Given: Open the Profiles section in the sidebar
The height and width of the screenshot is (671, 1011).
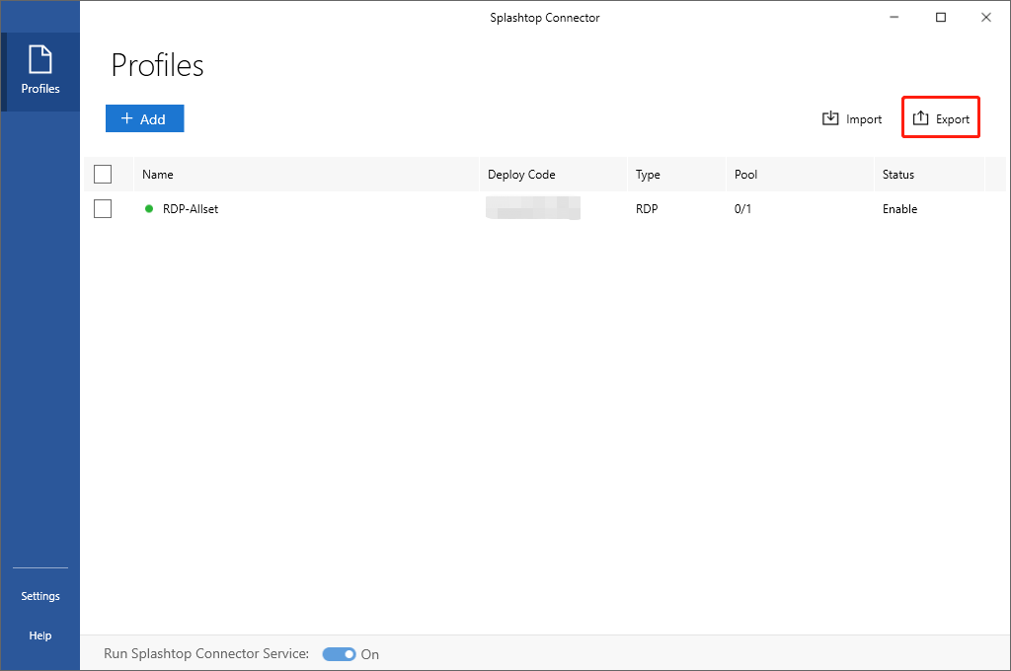Looking at the screenshot, I should click(x=39, y=72).
